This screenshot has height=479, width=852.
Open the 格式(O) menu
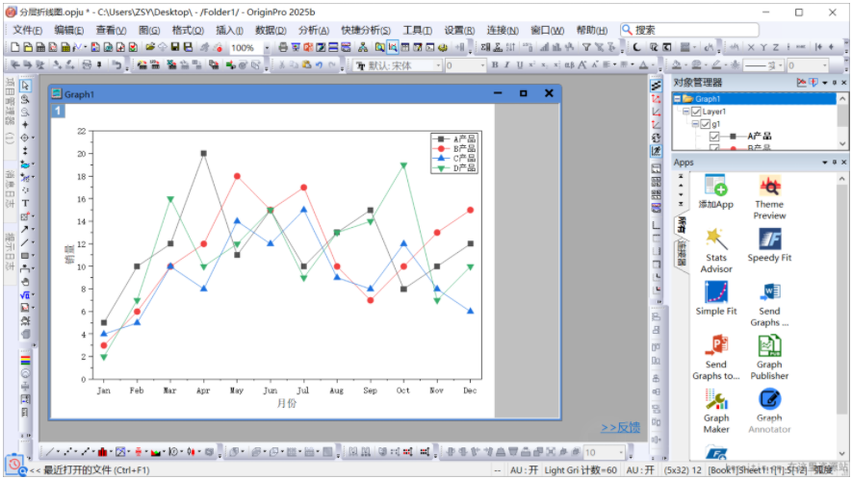coord(188,30)
